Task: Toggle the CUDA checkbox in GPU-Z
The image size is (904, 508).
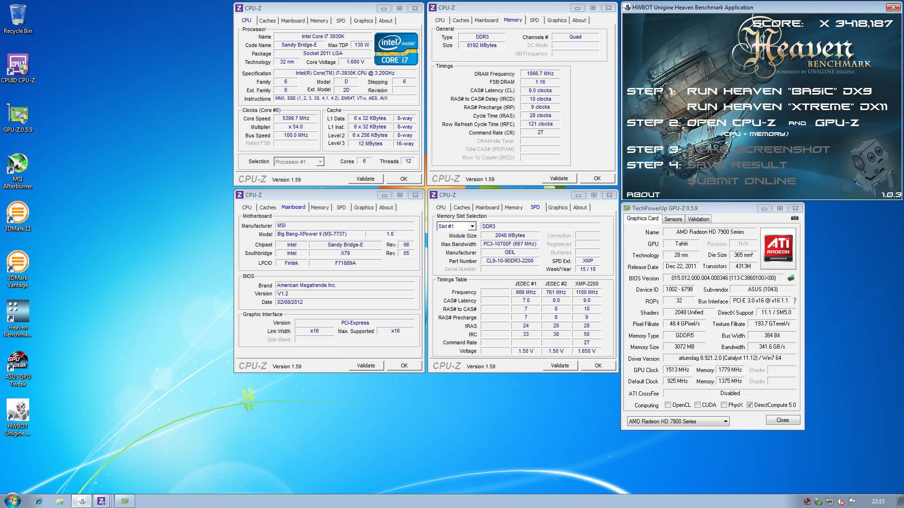Action: (697, 405)
